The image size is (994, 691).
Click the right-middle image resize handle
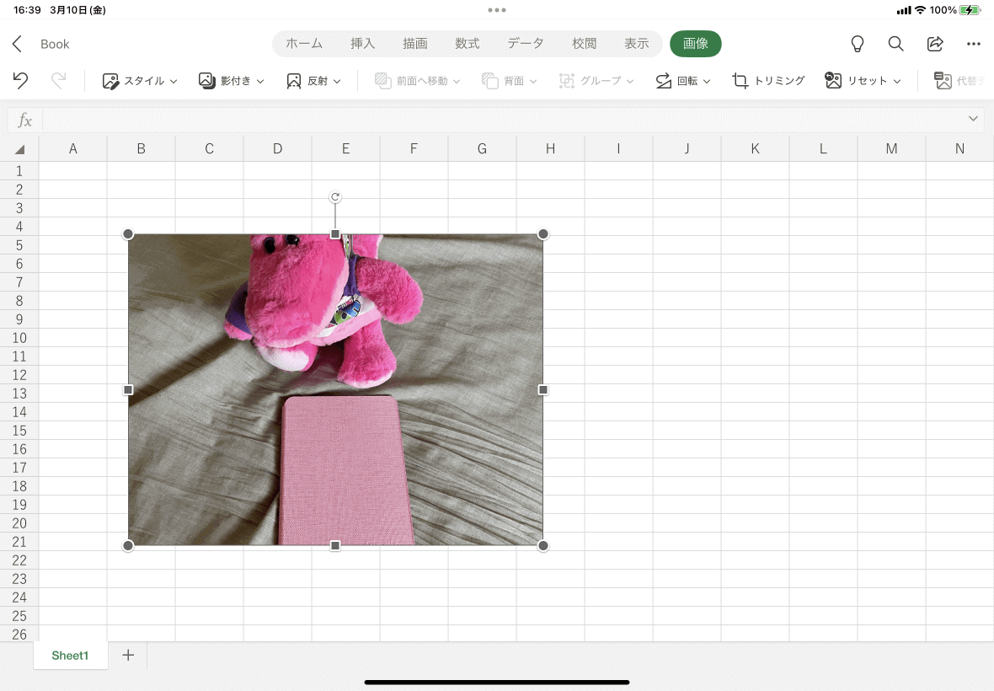[543, 390]
